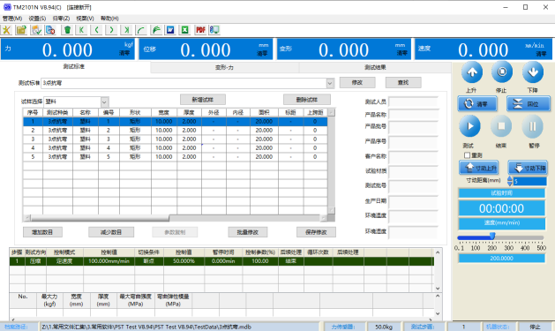Screen dimensions: 555x331
Task: Switch to the 变形-力 tab
Action: pyautogui.click(x=224, y=67)
